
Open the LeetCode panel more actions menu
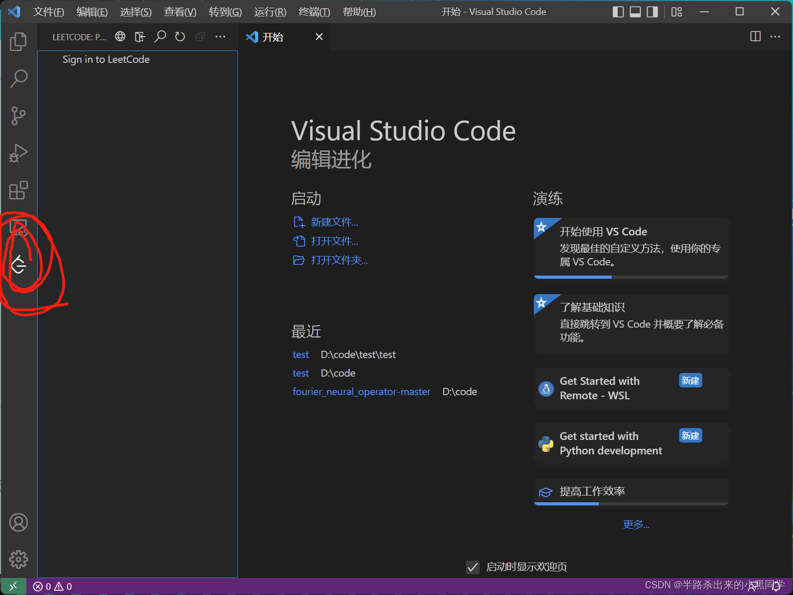coord(221,37)
